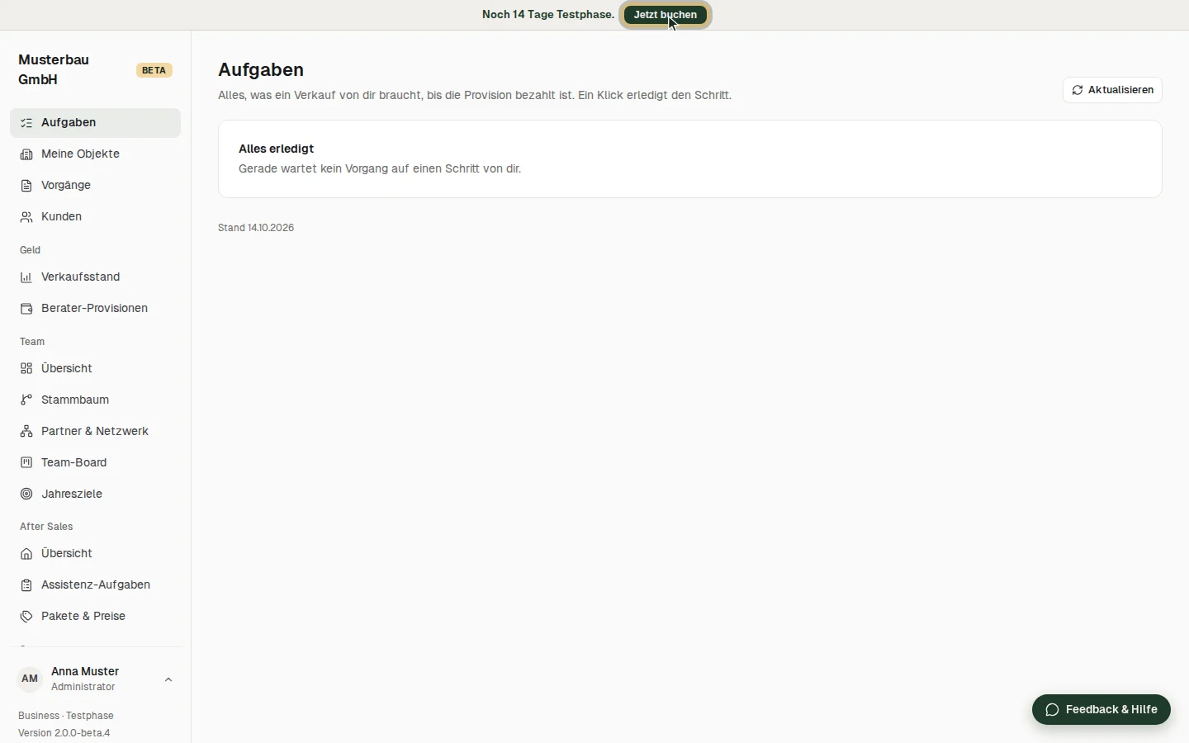Click the refresh arrows icon in Aktualisieren
The width and height of the screenshot is (1189, 743).
click(x=1078, y=90)
